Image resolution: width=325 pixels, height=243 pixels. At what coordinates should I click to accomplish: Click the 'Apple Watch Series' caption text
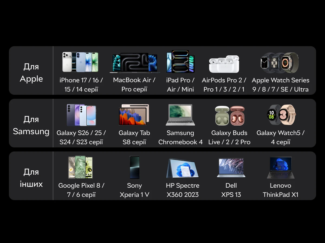281,80
